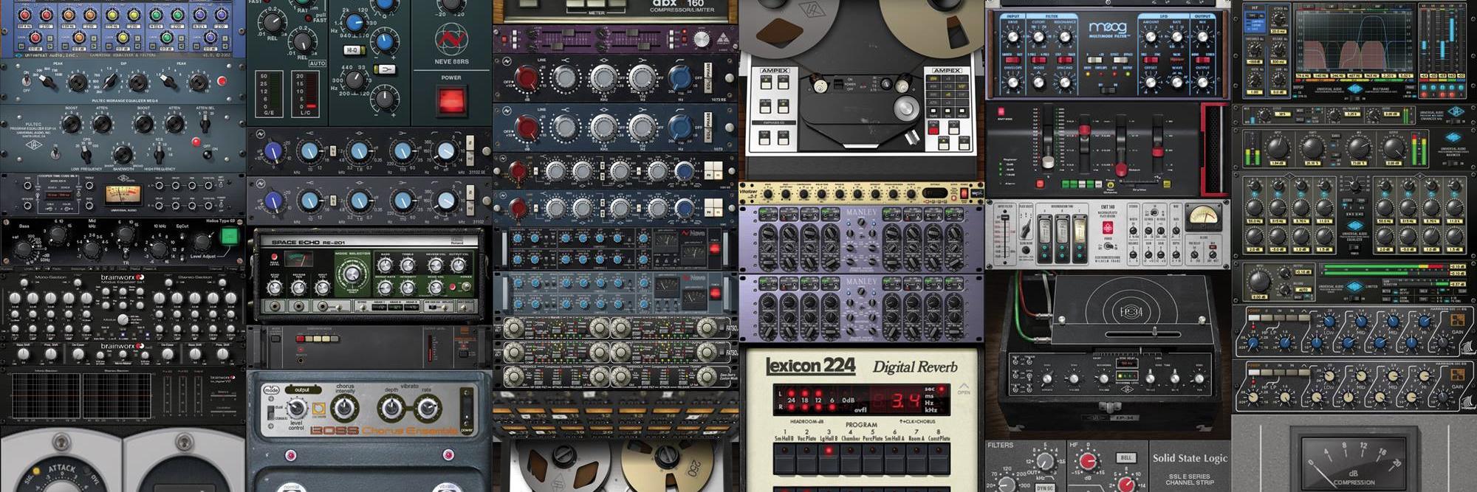Click the Manley logo on upper Massive Passive
Viewport: 1477px width, 492px height.
tap(861, 212)
